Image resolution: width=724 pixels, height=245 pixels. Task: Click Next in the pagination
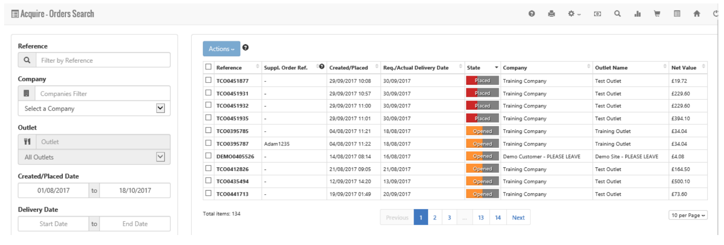tap(518, 217)
